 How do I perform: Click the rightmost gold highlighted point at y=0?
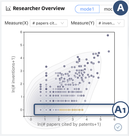pos(82,110)
